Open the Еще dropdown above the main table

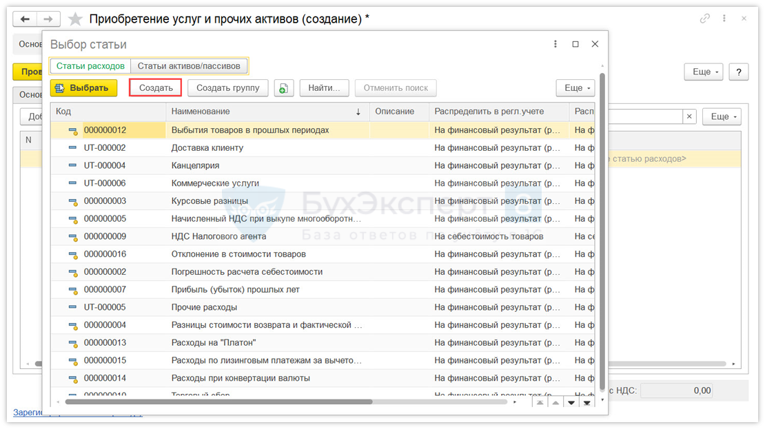[x=722, y=116]
